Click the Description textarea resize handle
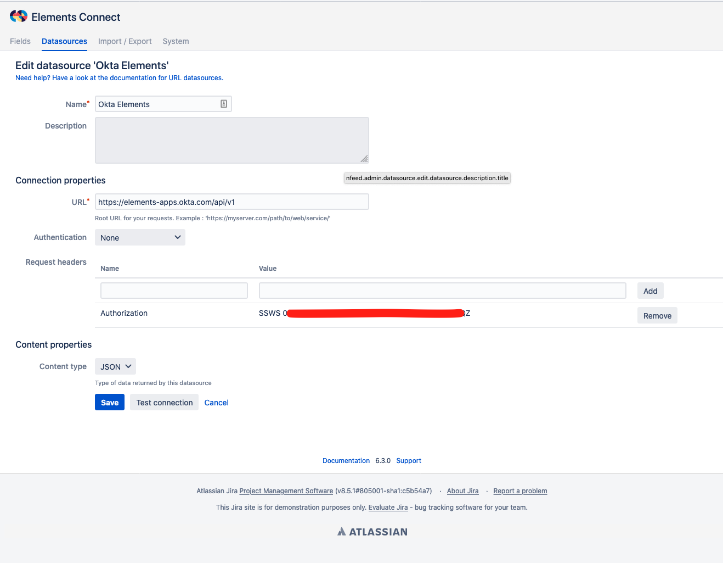The height and width of the screenshot is (563, 723). tap(364, 159)
